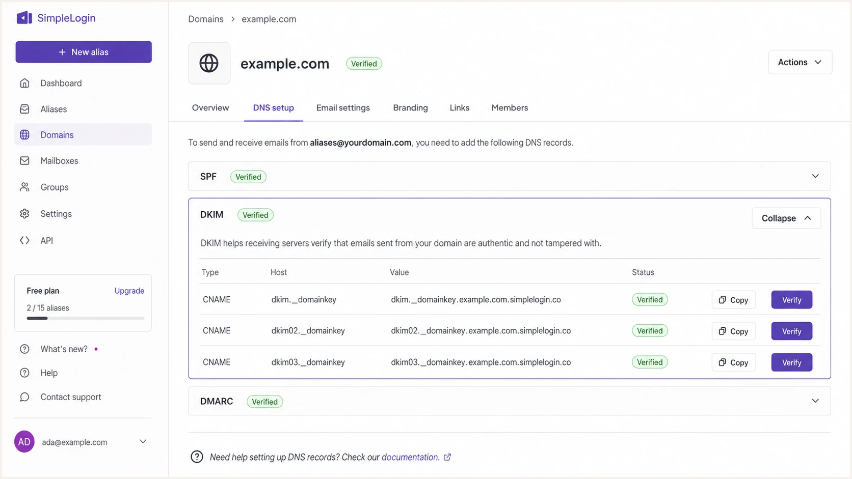Click value dkim._domainkey.example.com.simplelogin.co
The image size is (852, 479).
pyautogui.click(x=476, y=300)
